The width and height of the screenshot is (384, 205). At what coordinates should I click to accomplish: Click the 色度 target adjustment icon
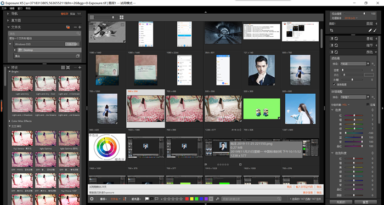[x=372, y=110]
